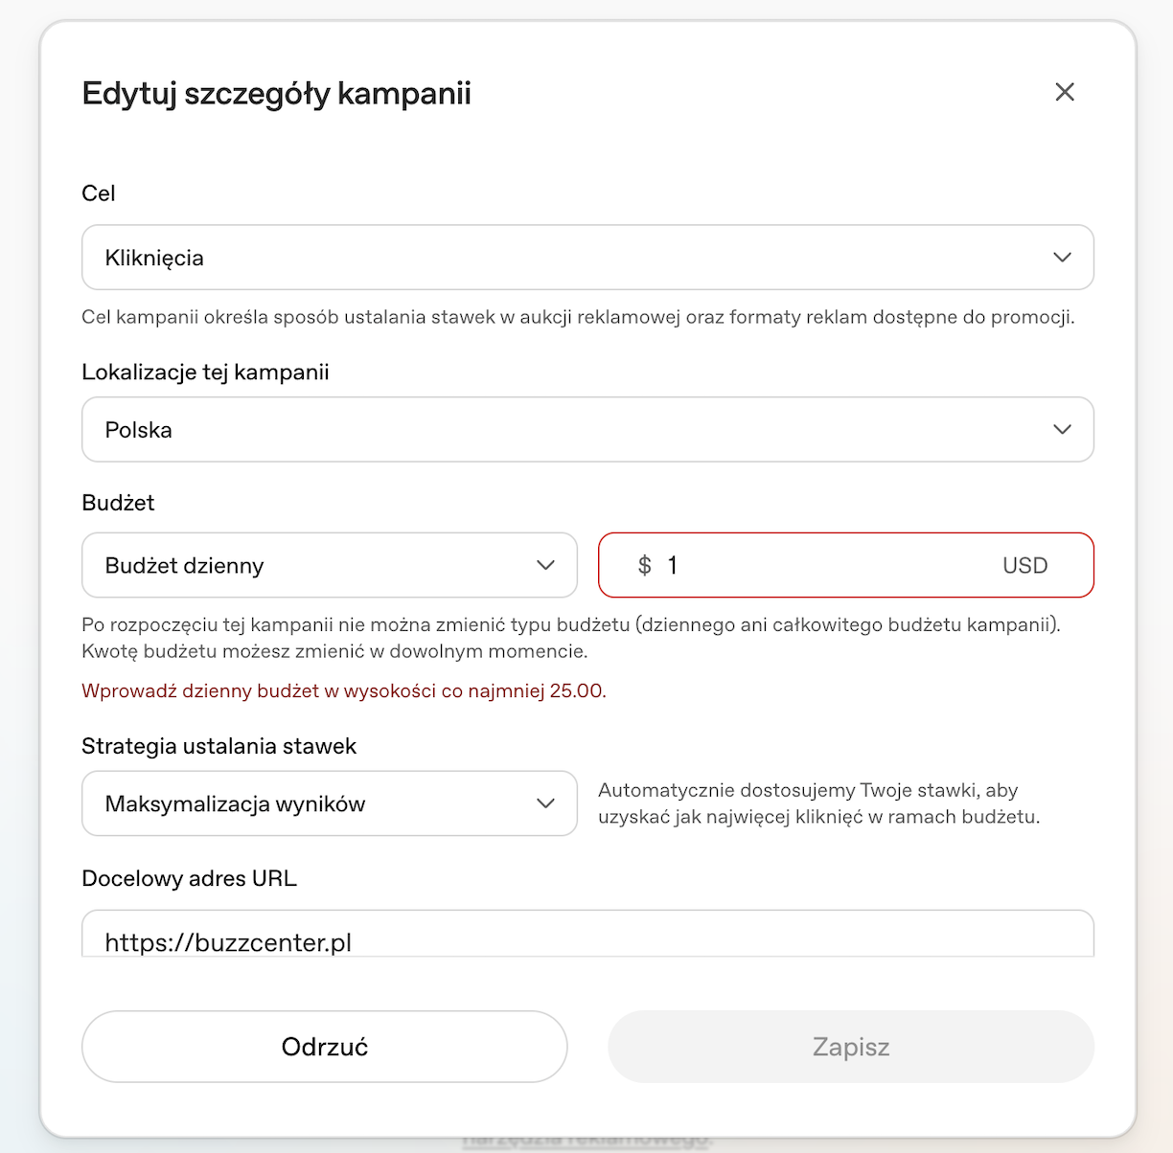Focus the budget amount field showing 1
This screenshot has height=1153, width=1173.
[x=846, y=565]
